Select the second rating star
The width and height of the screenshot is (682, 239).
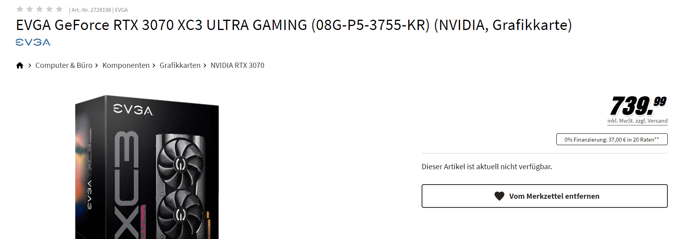(30, 9)
